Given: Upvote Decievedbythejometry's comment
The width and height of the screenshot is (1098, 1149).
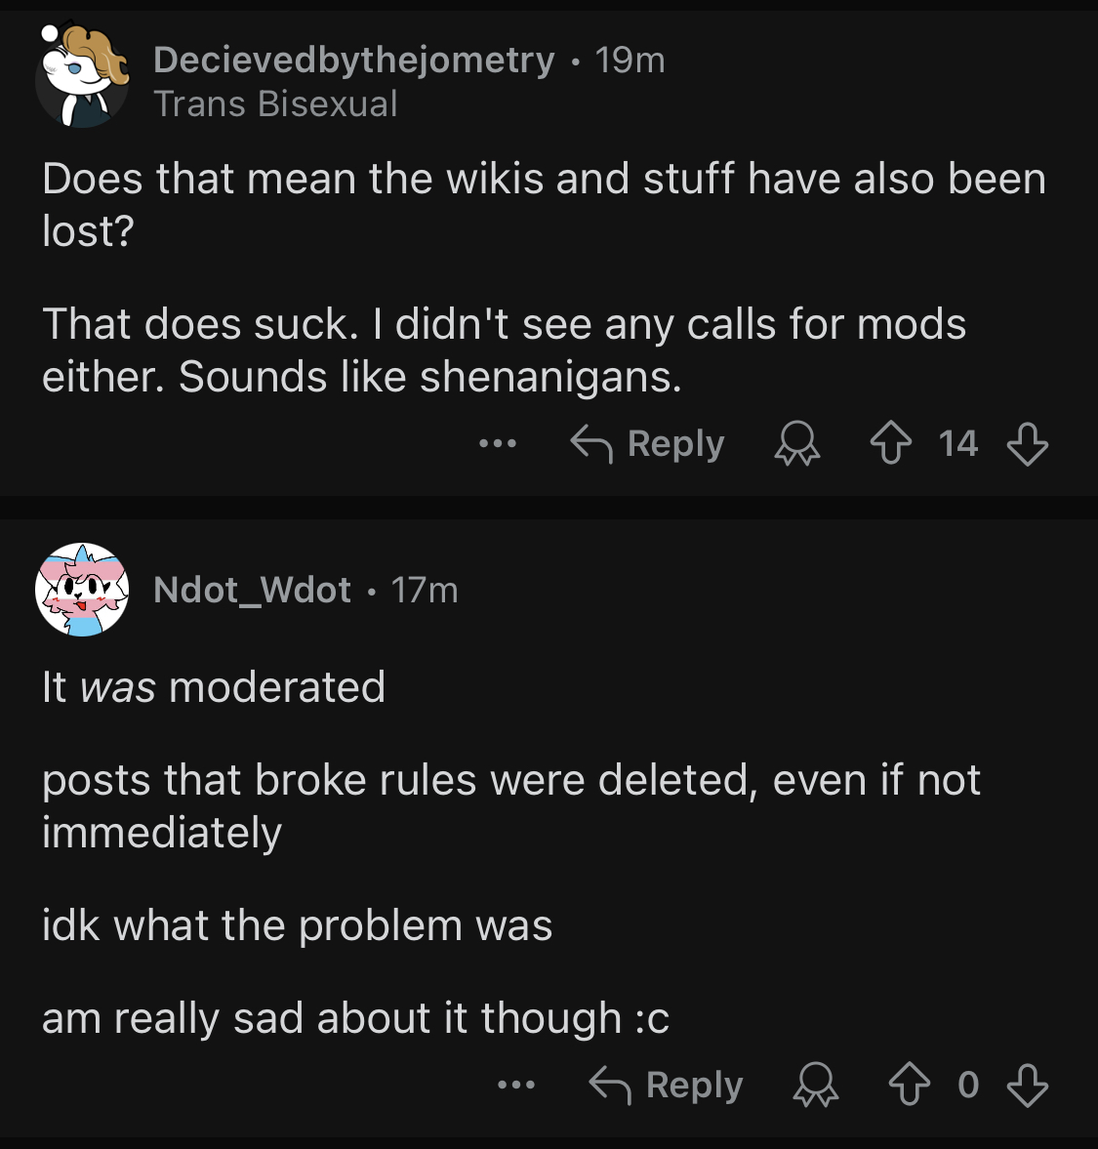Looking at the screenshot, I should tap(891, 442).
